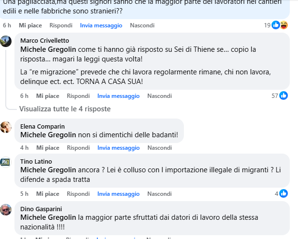Click the like reaction icon with 57 reactions

coord(284,96)
